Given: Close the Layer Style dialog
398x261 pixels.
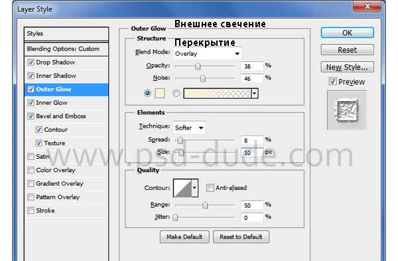Looking at the screenshot, I should (367, 6).
